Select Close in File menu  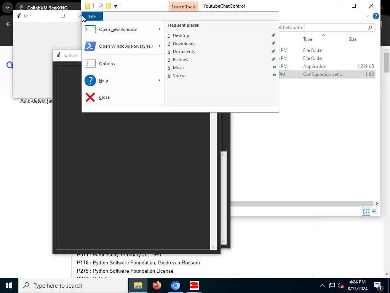tap(123, 97)
